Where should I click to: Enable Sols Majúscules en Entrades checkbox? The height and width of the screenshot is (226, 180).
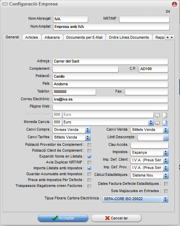166,191
